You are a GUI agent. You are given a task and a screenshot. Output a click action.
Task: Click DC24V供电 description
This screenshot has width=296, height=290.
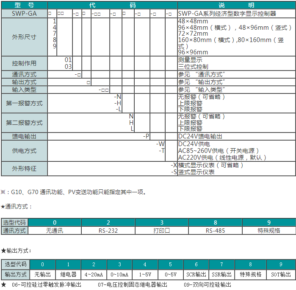pos(194,144)
